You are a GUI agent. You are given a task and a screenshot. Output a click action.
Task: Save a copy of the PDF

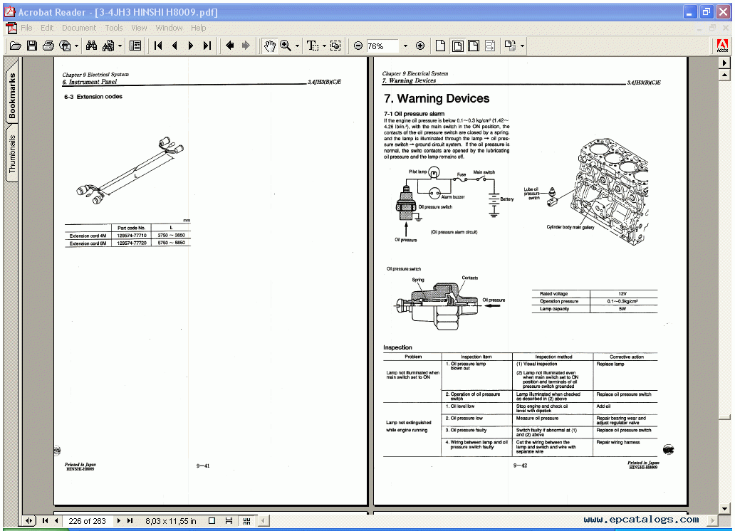point(32,45)
